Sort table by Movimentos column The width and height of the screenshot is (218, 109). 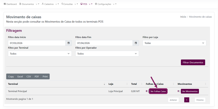coord(192,84)
